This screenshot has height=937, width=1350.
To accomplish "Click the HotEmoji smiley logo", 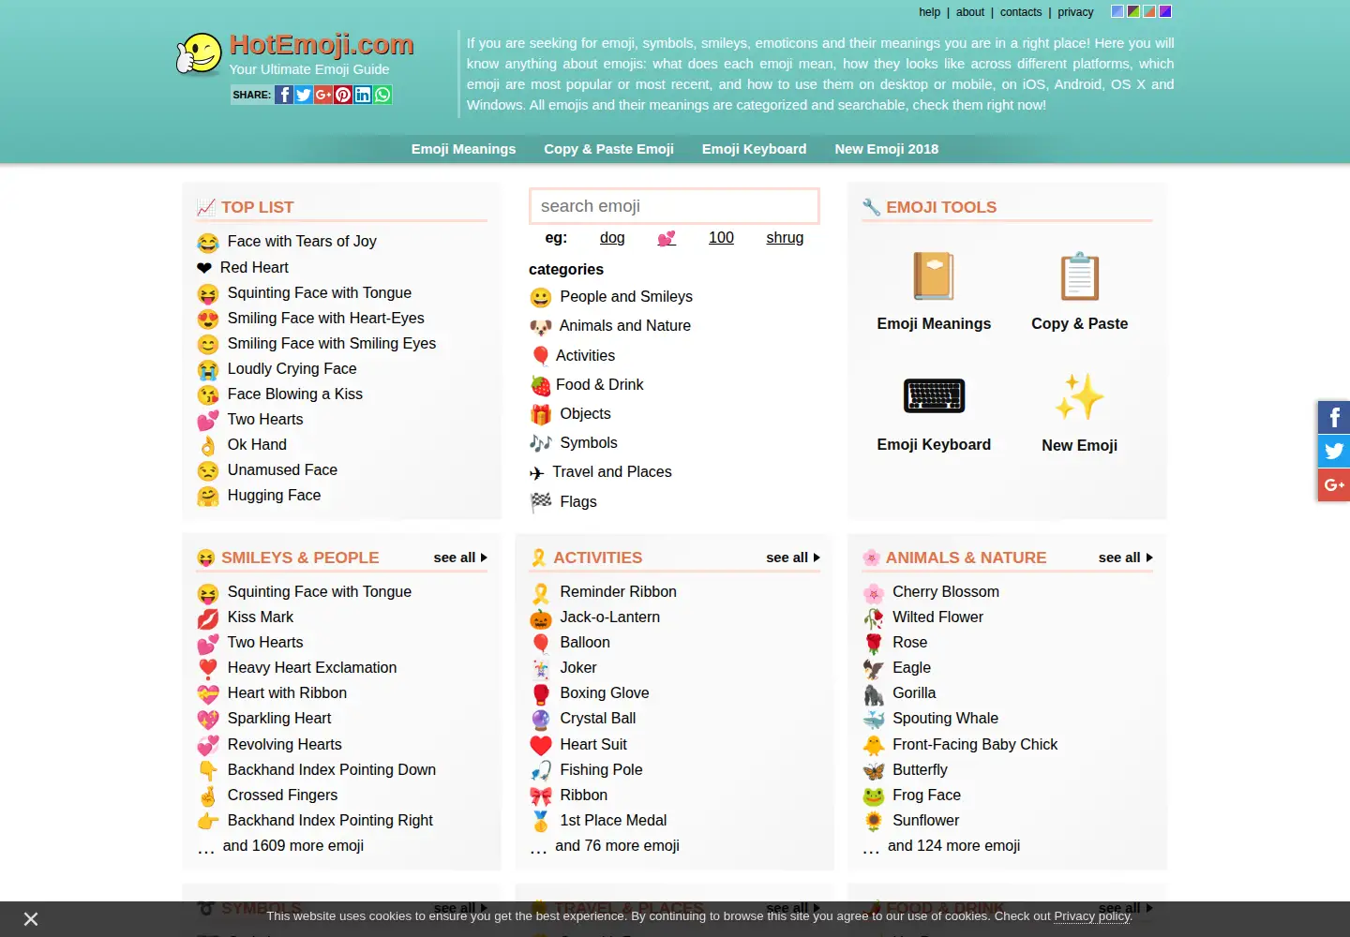I will 199,54.
